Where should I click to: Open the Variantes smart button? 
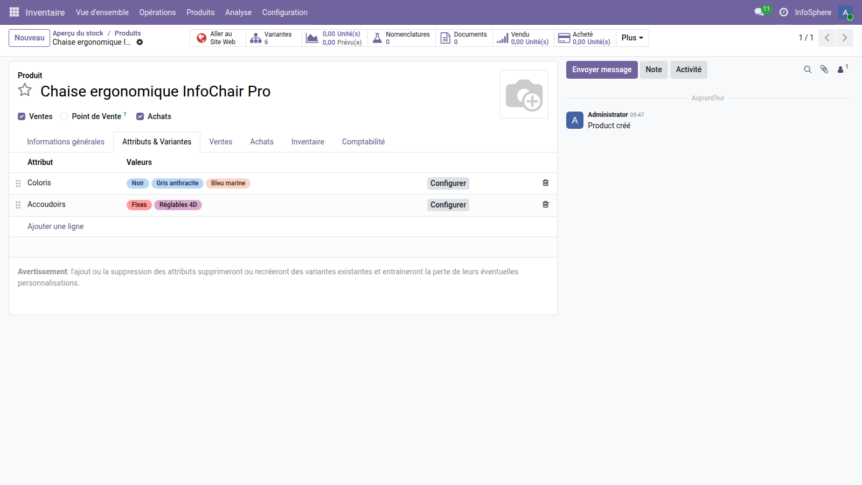[x=273, y=38]
